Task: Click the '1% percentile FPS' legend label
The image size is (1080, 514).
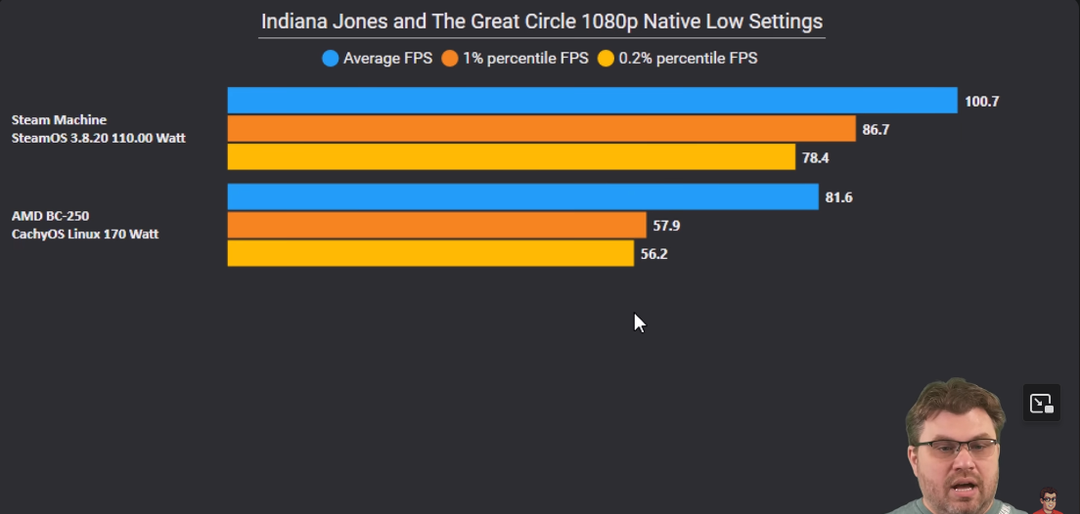Action: (525, 59)
